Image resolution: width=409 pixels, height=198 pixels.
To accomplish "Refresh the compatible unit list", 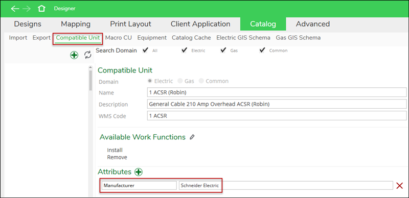I will [88, 55].
